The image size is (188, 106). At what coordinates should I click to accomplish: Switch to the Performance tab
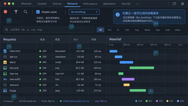[x=90, y=4]
